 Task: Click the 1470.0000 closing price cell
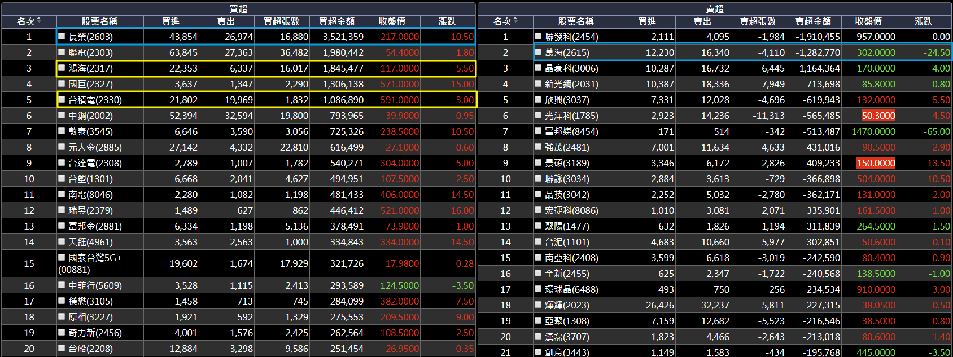pos(873,131)
